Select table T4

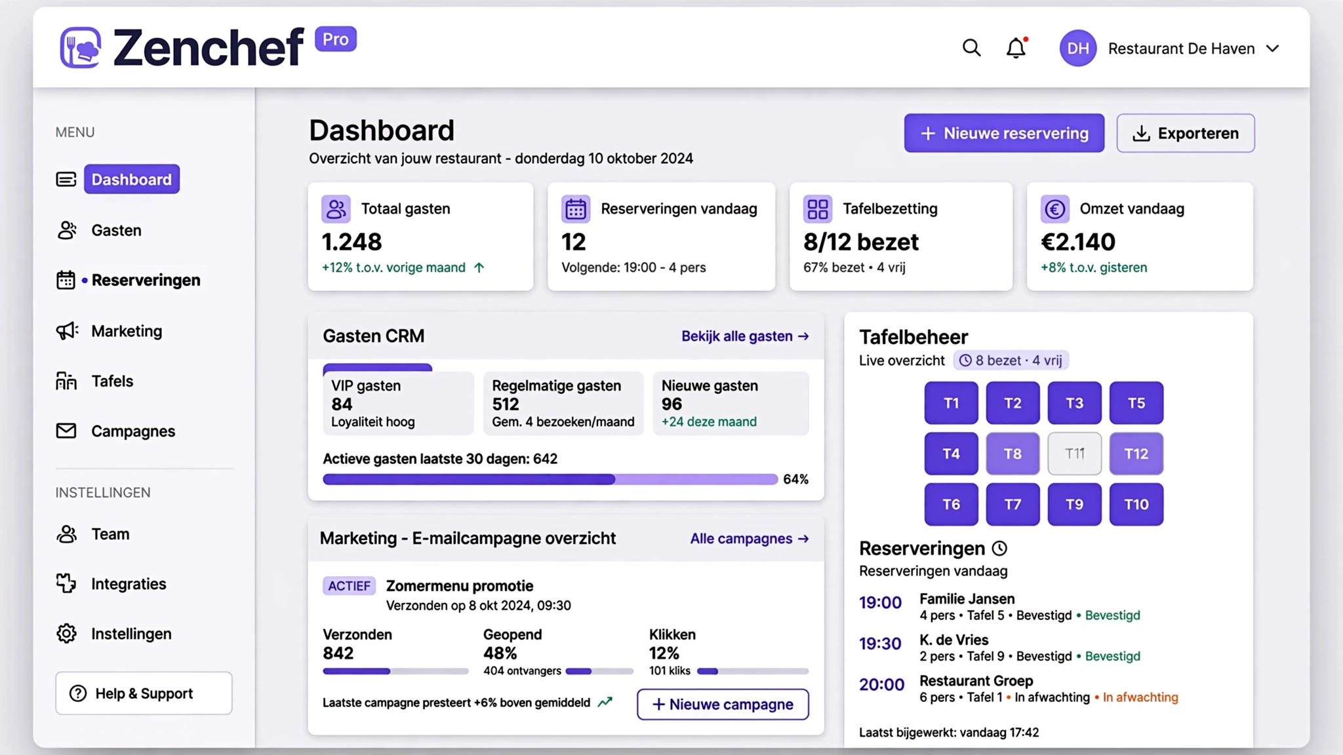951,454
